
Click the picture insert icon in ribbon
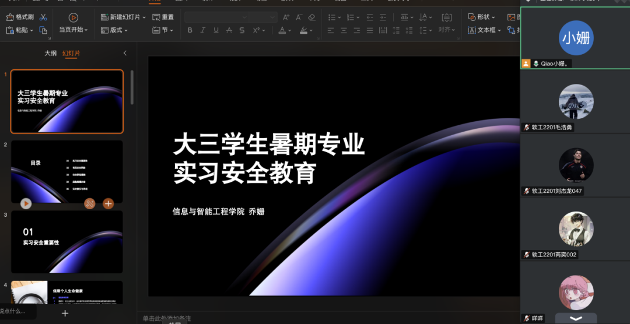coord(512,17)
